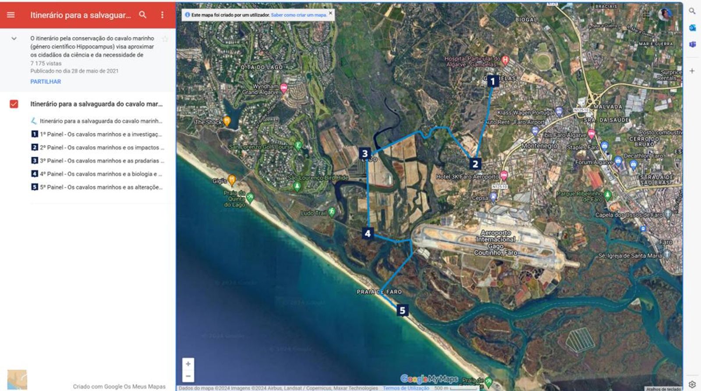Click browser sidebar search icon

692,11
